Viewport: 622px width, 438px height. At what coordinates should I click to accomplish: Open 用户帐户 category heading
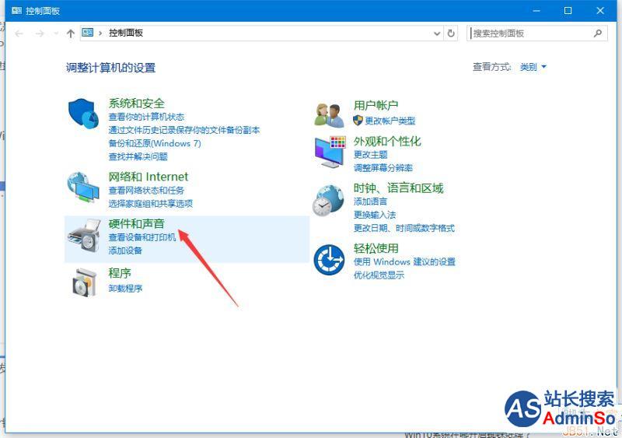[x=376, y=105]
